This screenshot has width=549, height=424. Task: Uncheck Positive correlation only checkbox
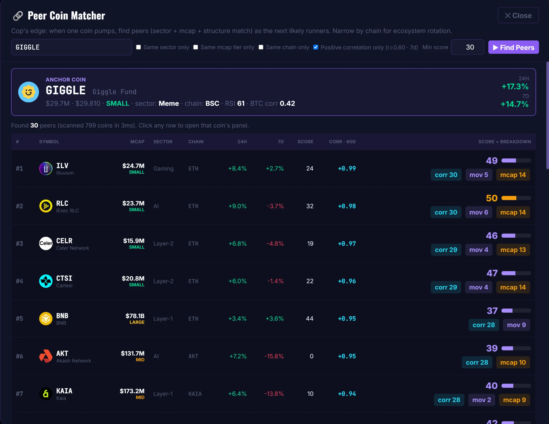(x=316, y=47)
